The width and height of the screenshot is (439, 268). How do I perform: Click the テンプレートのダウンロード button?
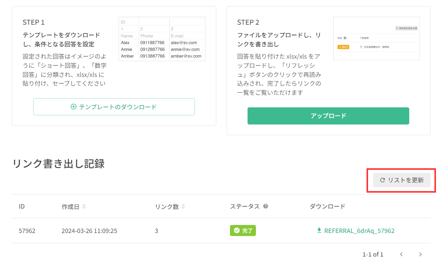[114, 107]
